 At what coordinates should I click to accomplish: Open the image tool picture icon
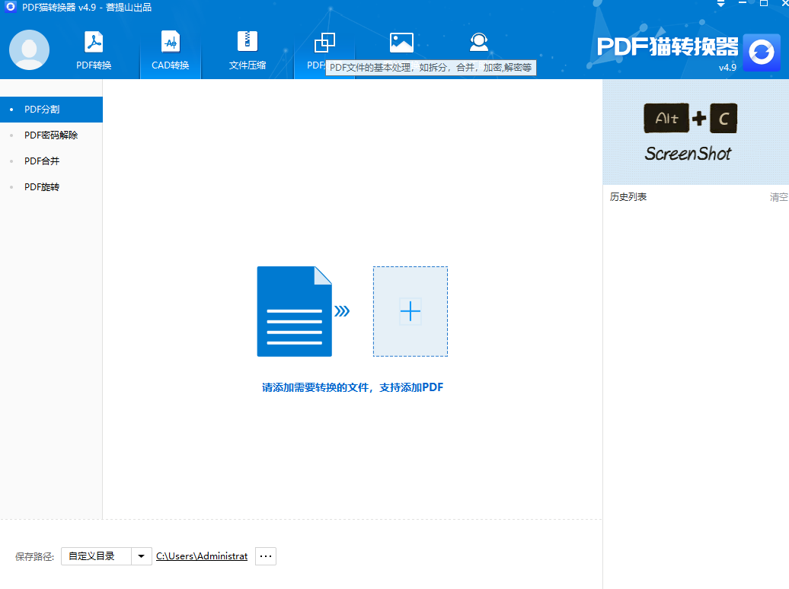[x=401, y=43]
